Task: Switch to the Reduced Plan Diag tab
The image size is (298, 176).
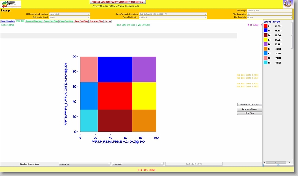Action: (x=34, y=22)
